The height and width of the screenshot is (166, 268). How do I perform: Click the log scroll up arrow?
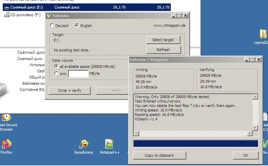click(255, 97)
